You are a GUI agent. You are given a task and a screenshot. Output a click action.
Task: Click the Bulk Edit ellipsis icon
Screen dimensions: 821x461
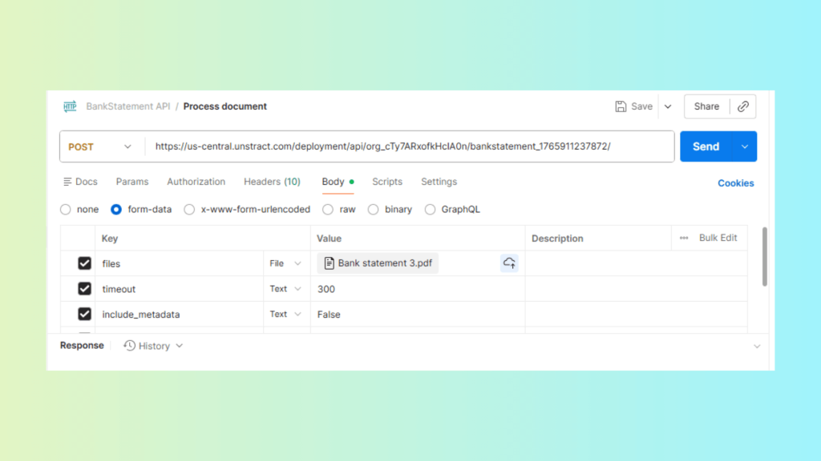click(684, 238)
